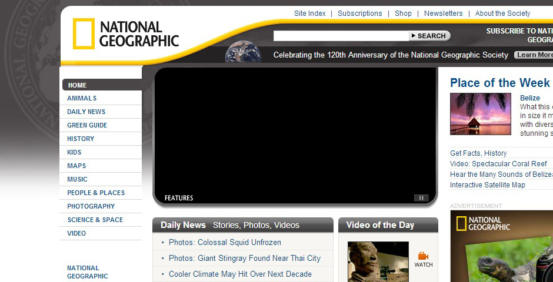Open MAPS in the sidebar menu

[76, 166]
